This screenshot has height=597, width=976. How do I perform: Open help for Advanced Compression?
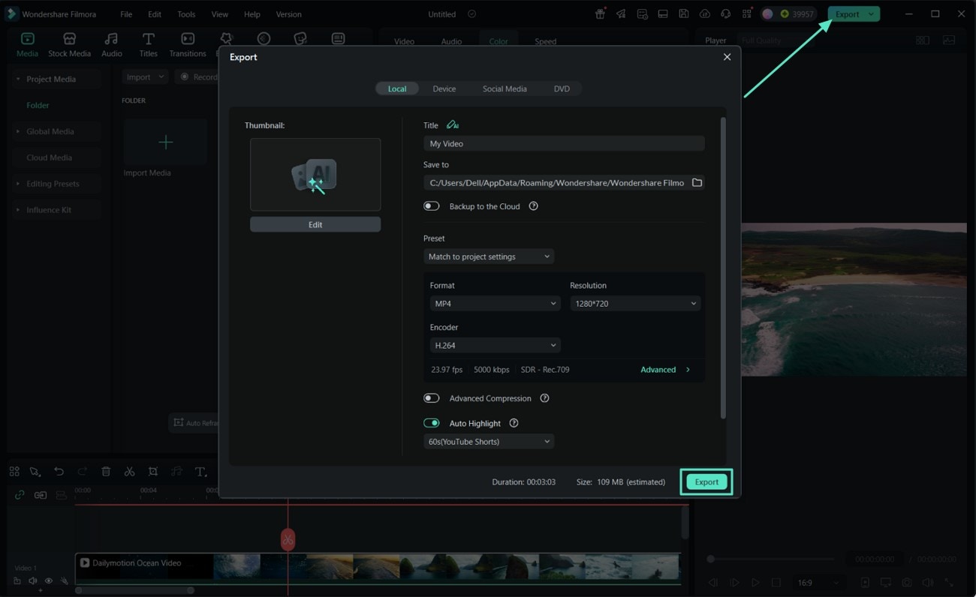544,398
